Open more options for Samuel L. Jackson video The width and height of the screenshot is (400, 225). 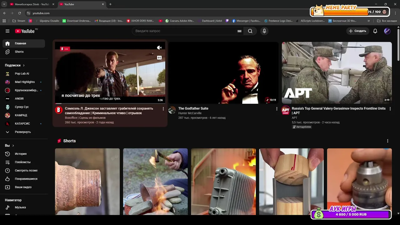163,109
